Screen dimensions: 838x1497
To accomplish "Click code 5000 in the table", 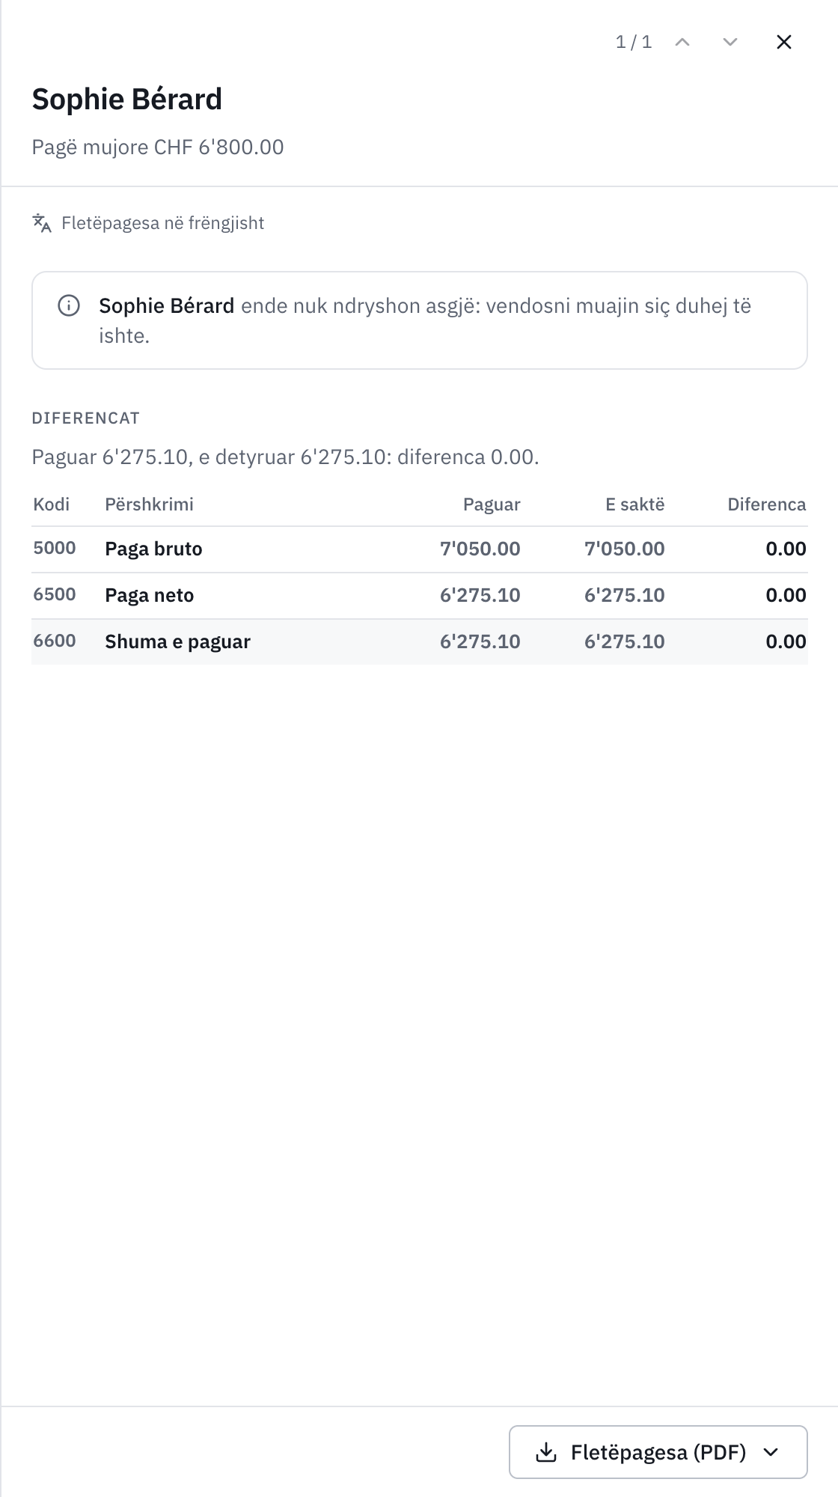I will pos(55,548).
